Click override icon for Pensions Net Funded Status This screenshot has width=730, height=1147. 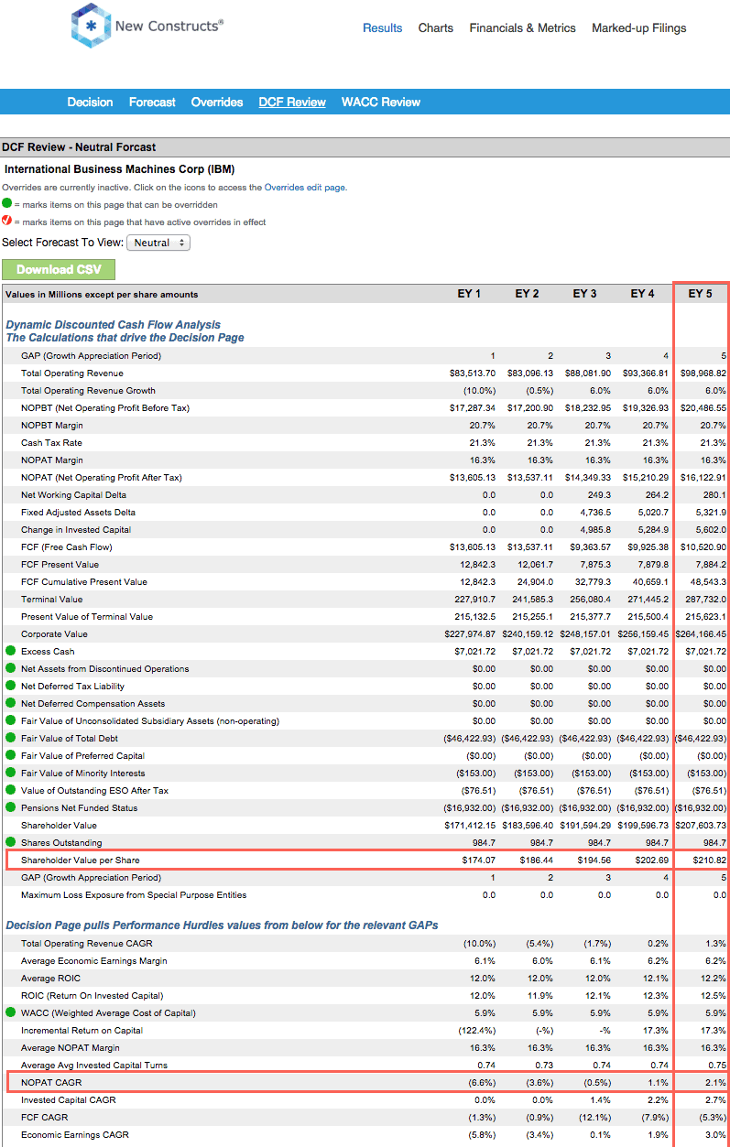(10, 807)
